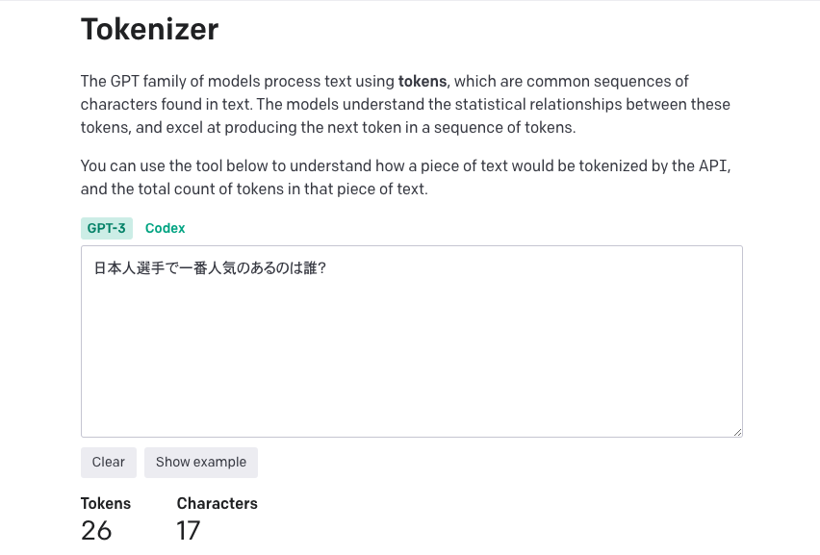Place cursor after the question mark ？

(329, 267)
